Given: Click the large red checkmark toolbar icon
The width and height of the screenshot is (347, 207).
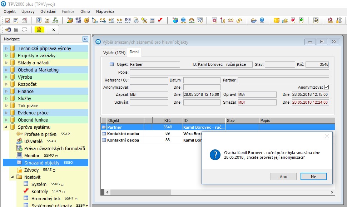Looking at the screenshot, I should coord(160,20).
